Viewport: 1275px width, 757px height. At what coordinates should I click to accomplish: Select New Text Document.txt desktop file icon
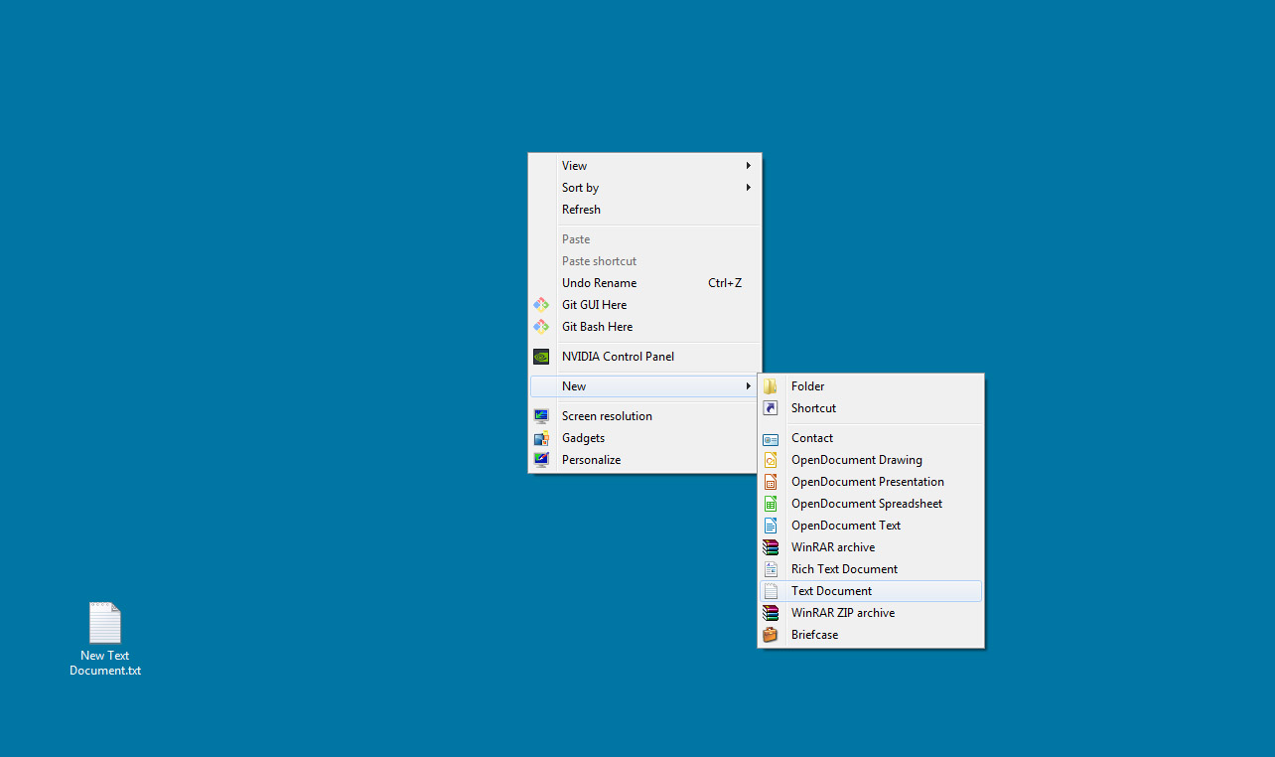click(x=105, y=623)
